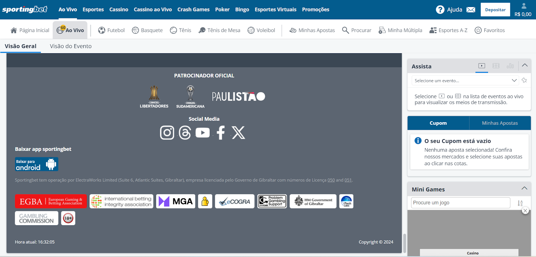Collapse the Assista panel
This screenshot has height=257, width=536.
click(525, 66)
